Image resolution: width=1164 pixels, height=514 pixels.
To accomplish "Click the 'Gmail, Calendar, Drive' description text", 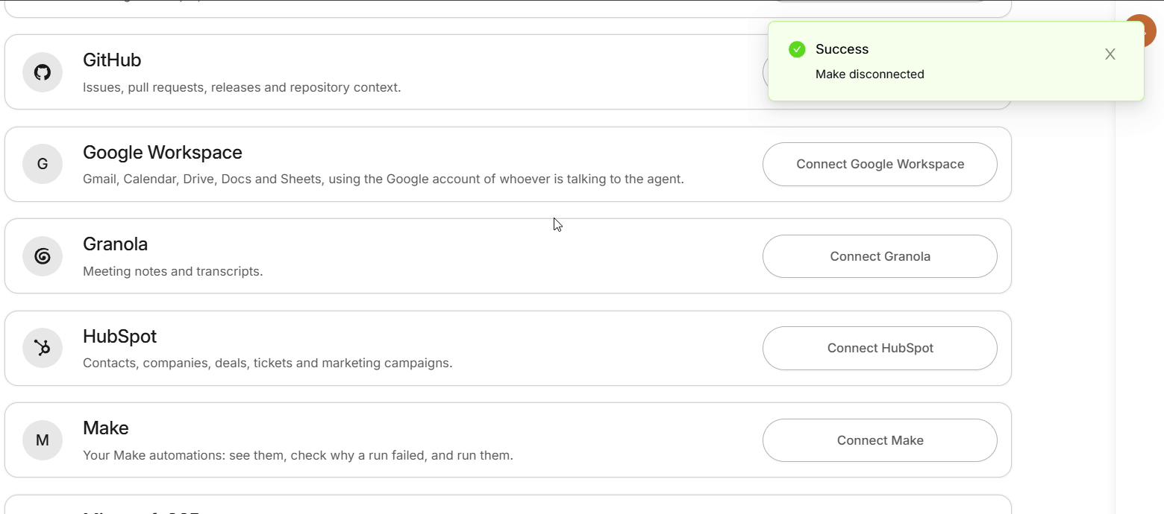I will tap(384, 180).
